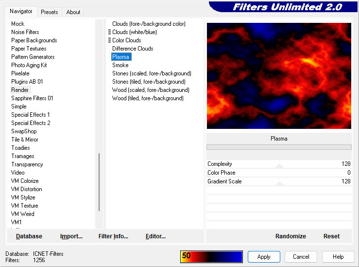Viewport: 359px width, 267px height.
Task: Select the Special Effects 1 category
Action: (31, 115)
